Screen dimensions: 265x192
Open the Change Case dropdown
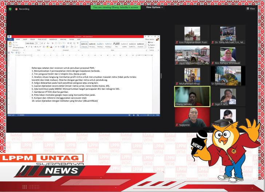pyautogui.click(x=48, y=43)
